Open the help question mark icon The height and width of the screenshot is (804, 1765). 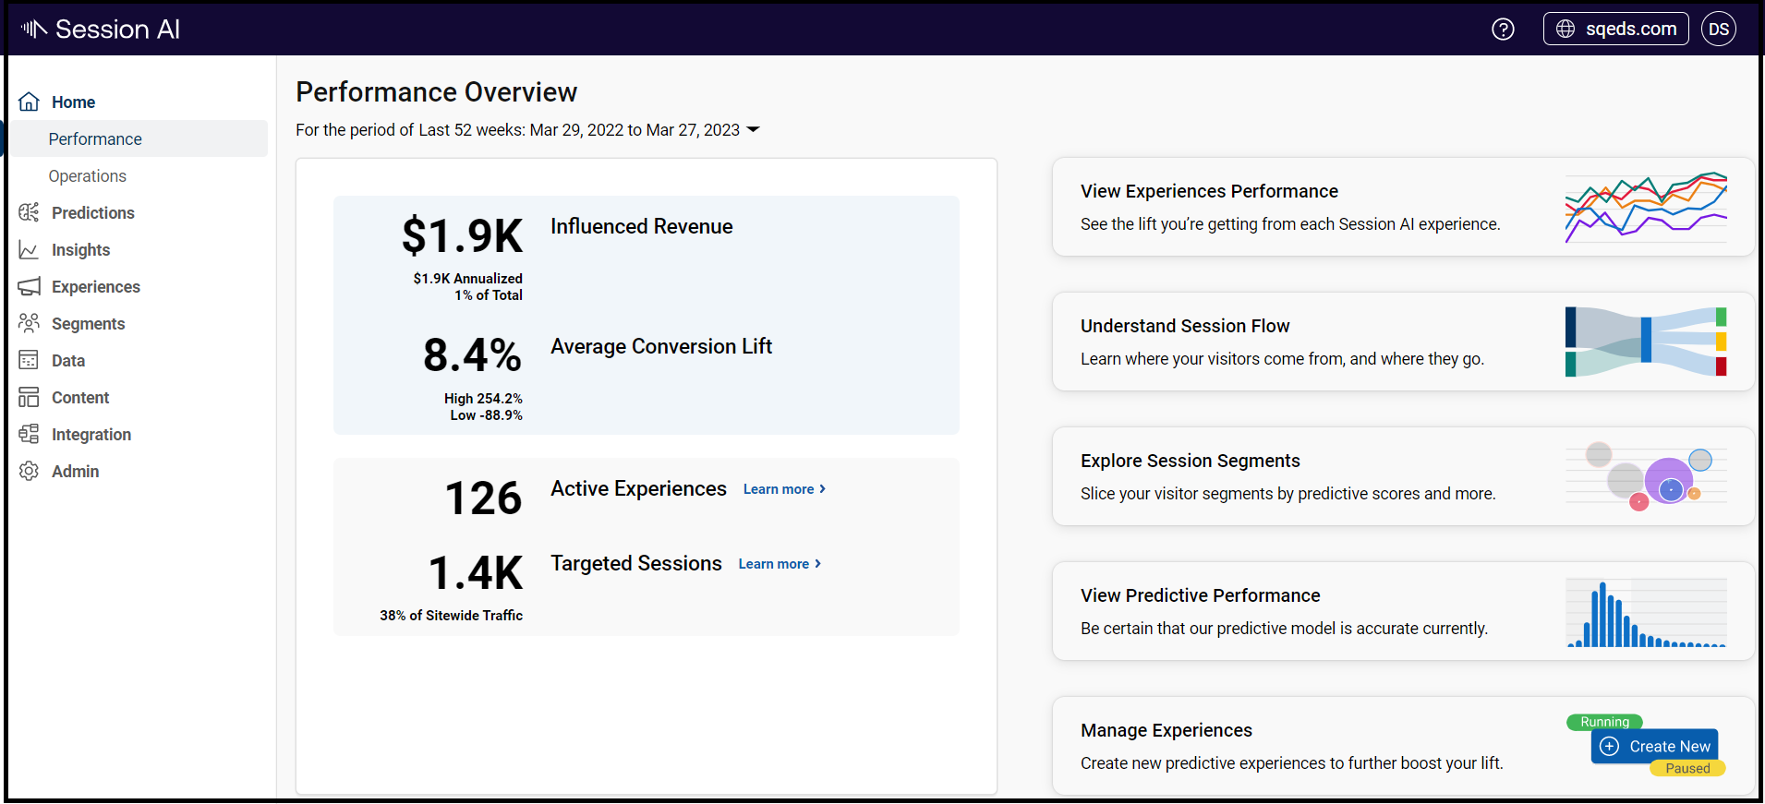click(1503, 30)
